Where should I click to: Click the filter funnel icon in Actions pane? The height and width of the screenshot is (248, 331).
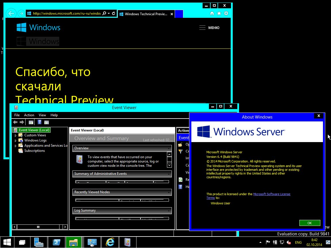tap(180, 152)
